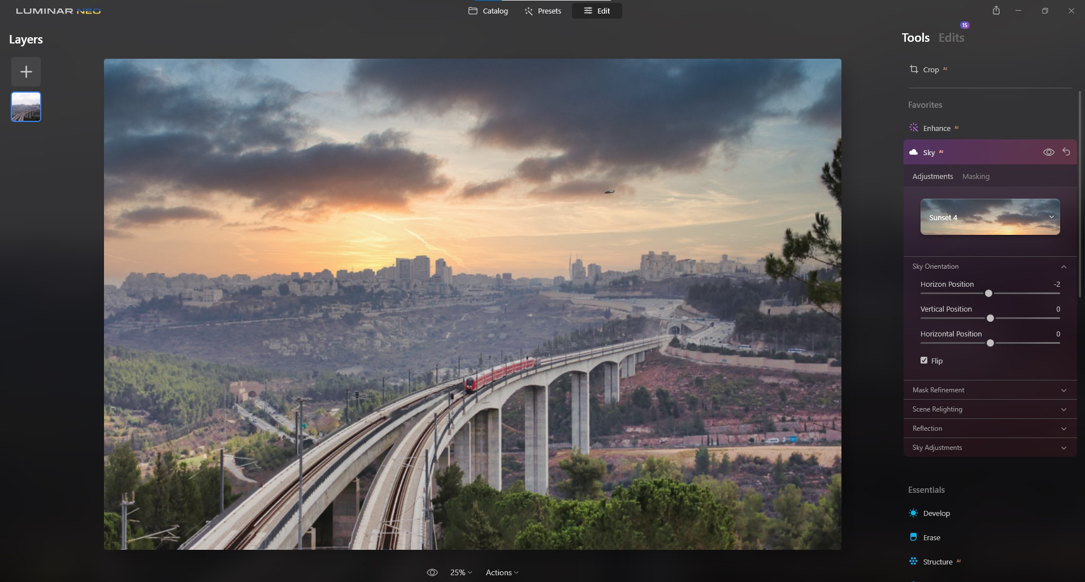Open the Enhance AI tool
The image size is (1085, 582).
(x=938, y=128)
